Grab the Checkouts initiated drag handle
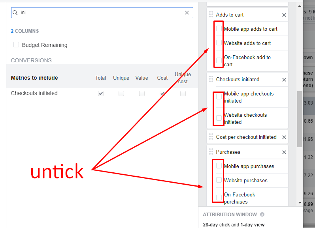The height and width of the screenshot is (228, 315). tap(211, 79)
